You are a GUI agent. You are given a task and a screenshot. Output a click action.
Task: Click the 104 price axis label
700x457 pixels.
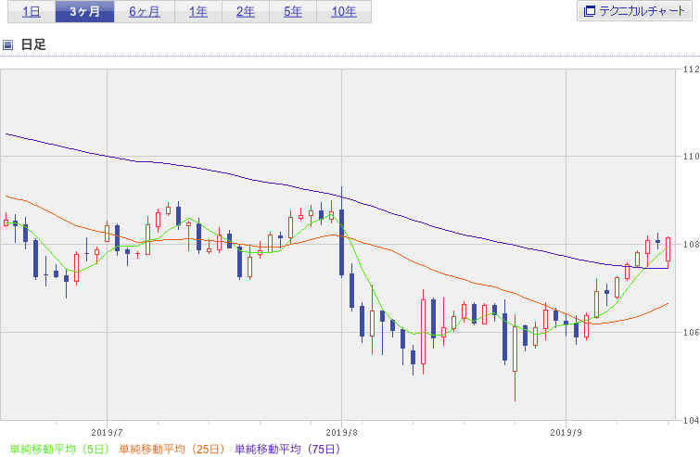[x=691, y=420]
